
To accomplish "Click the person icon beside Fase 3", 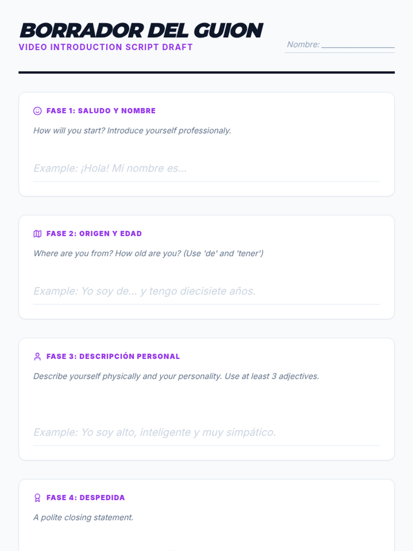I will click(38, 356).
